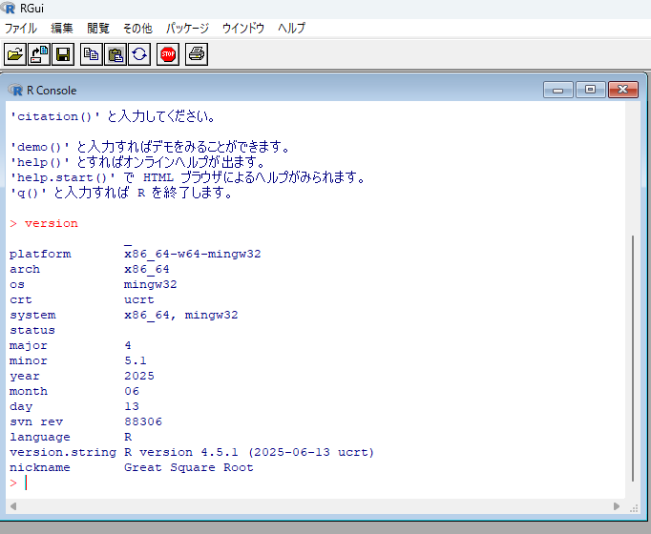Save the workspace using the floppy disk icon
This screenshot has height=534, width=651.
coord(63,54)
